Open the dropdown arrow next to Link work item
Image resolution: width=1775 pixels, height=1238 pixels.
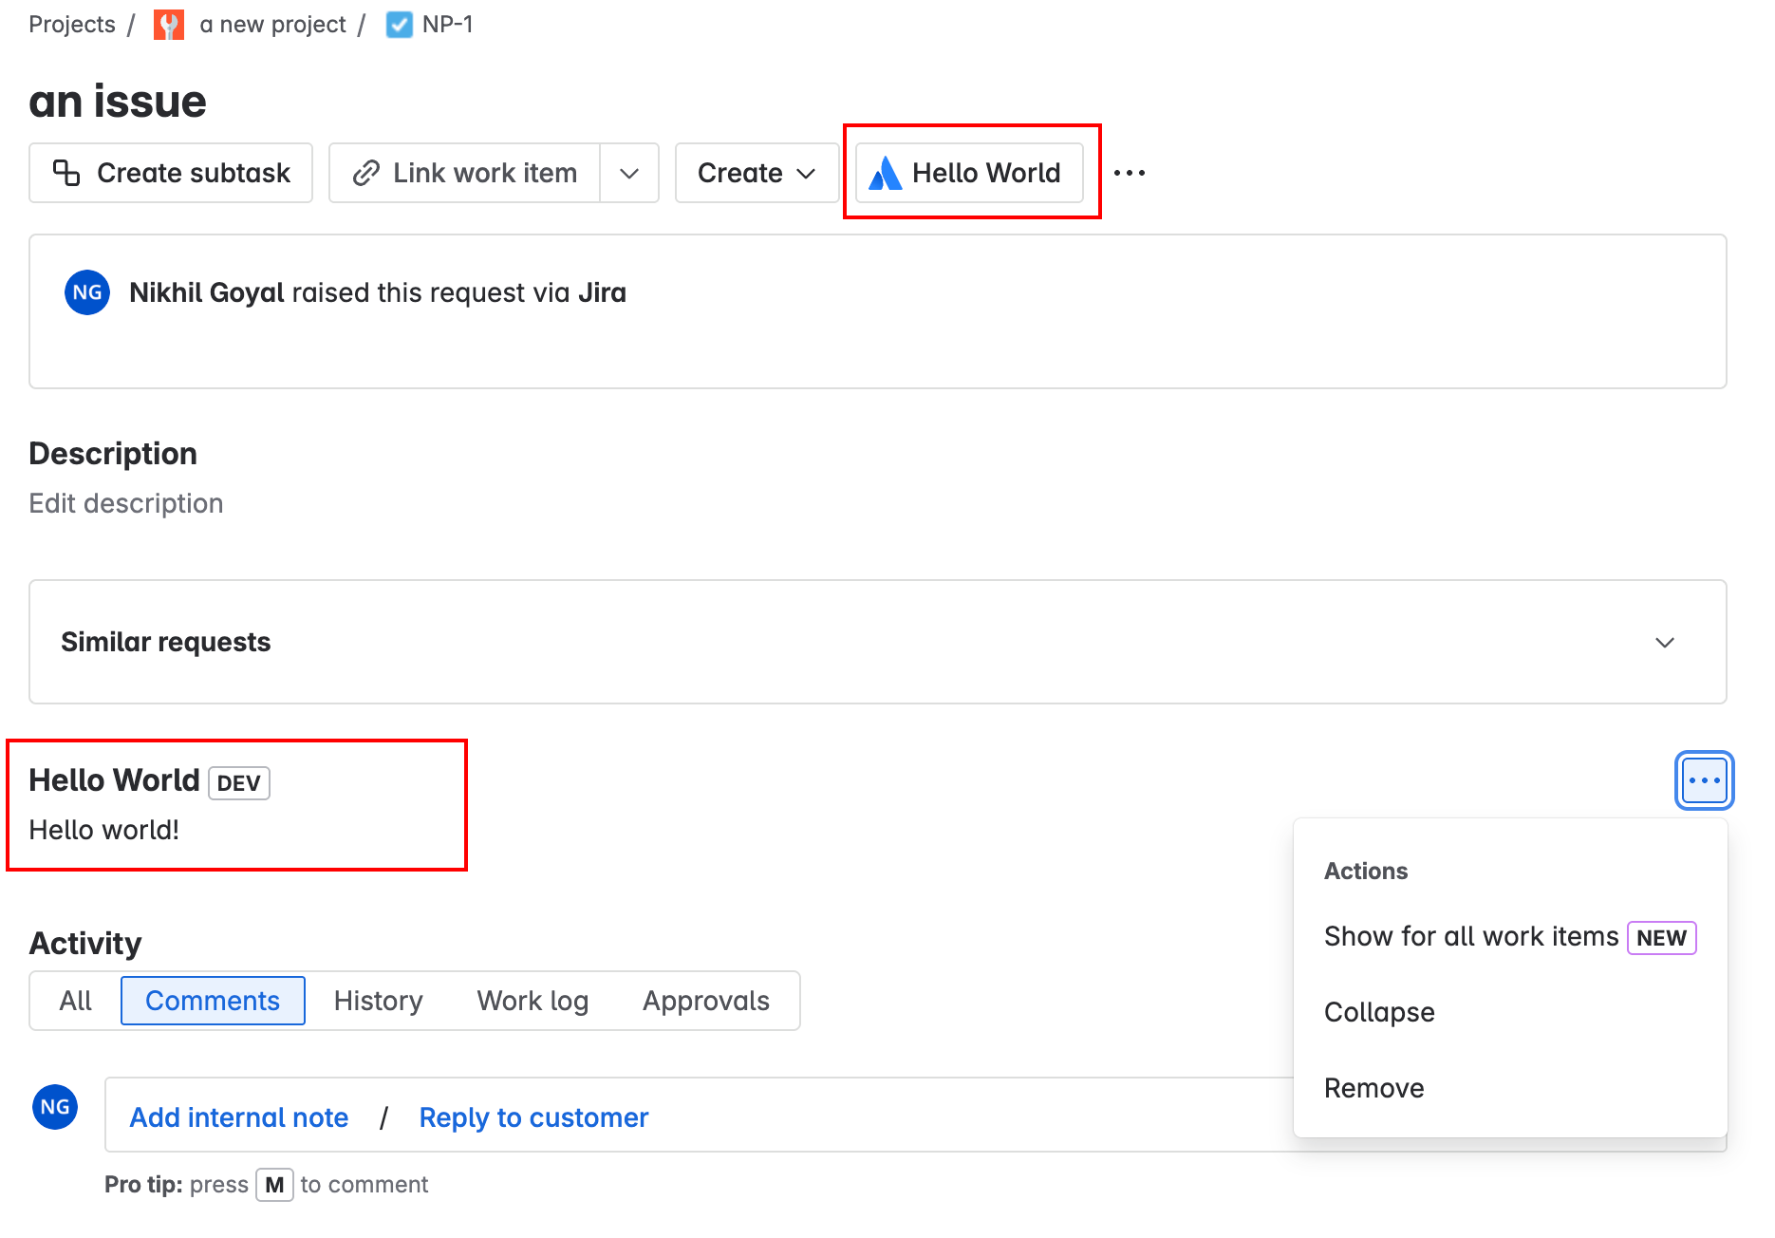629,173
